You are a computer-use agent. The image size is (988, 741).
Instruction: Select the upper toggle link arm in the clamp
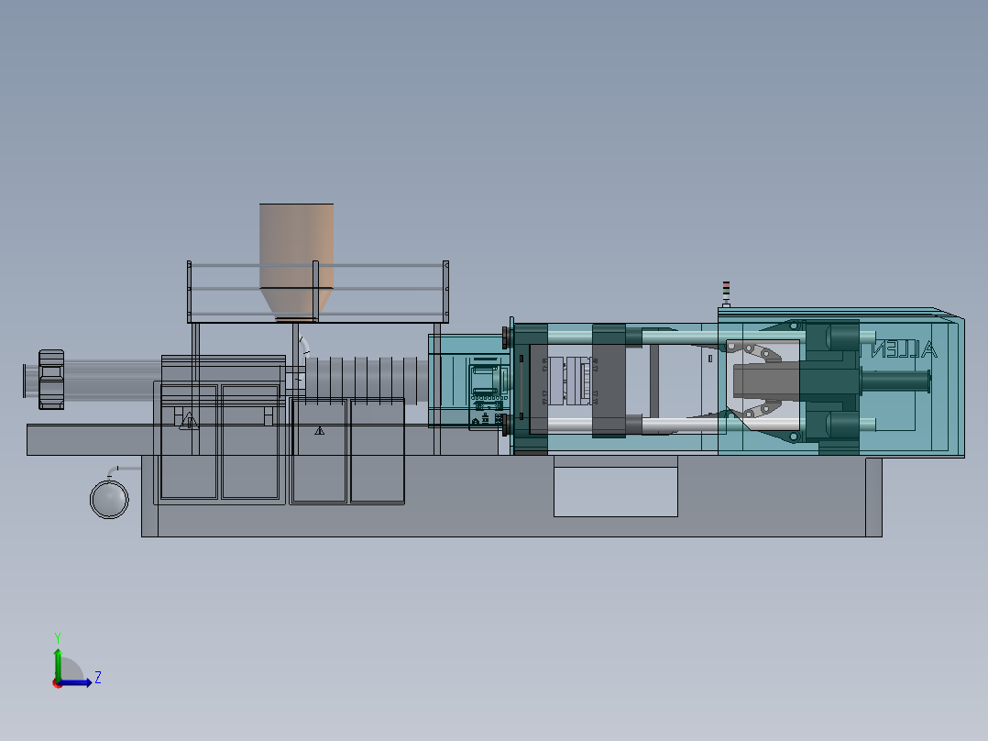click(753, 350)
